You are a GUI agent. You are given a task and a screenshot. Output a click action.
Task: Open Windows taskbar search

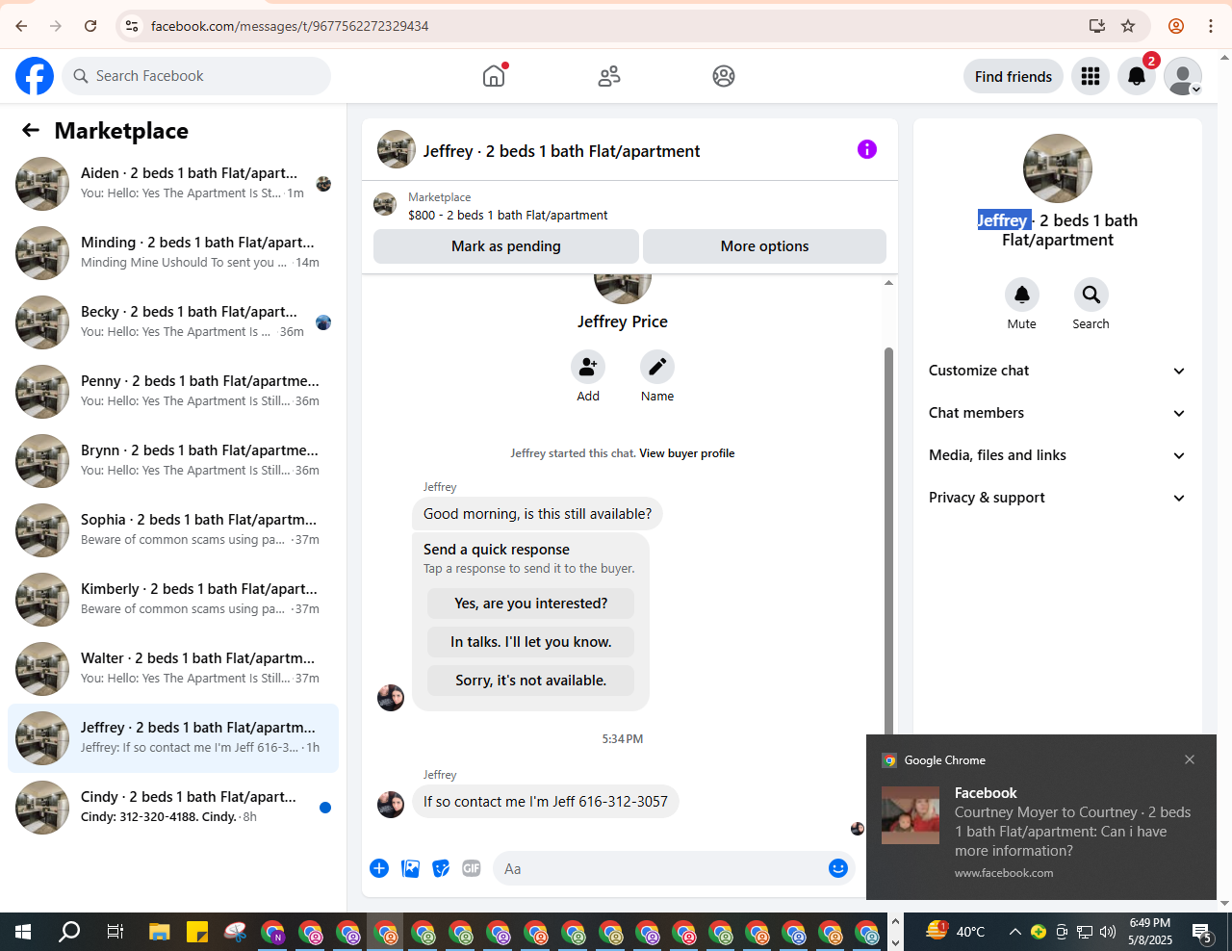(69, 932)
